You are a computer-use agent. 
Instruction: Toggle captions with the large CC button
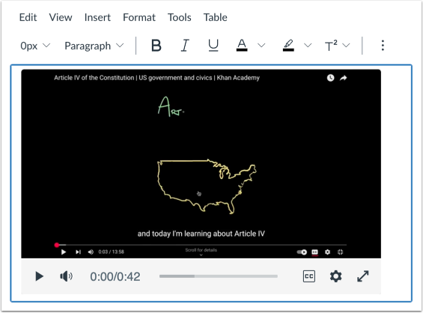click(x=309, y=276)
